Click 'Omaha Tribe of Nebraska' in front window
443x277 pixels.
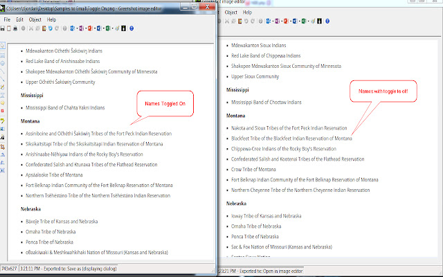pos(51,232)
